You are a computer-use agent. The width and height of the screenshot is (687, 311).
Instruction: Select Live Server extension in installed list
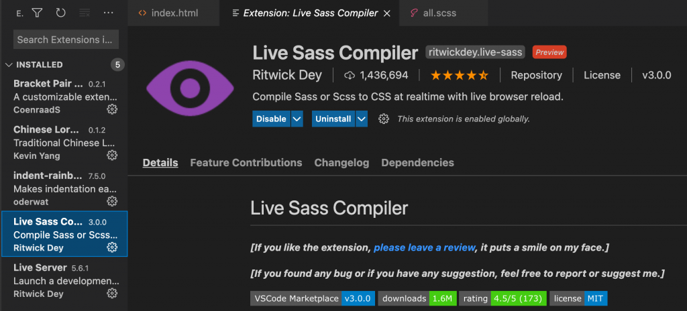(x=64, y=280)
